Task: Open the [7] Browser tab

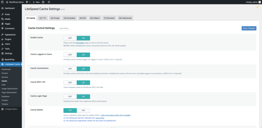Action: (109, 18)
